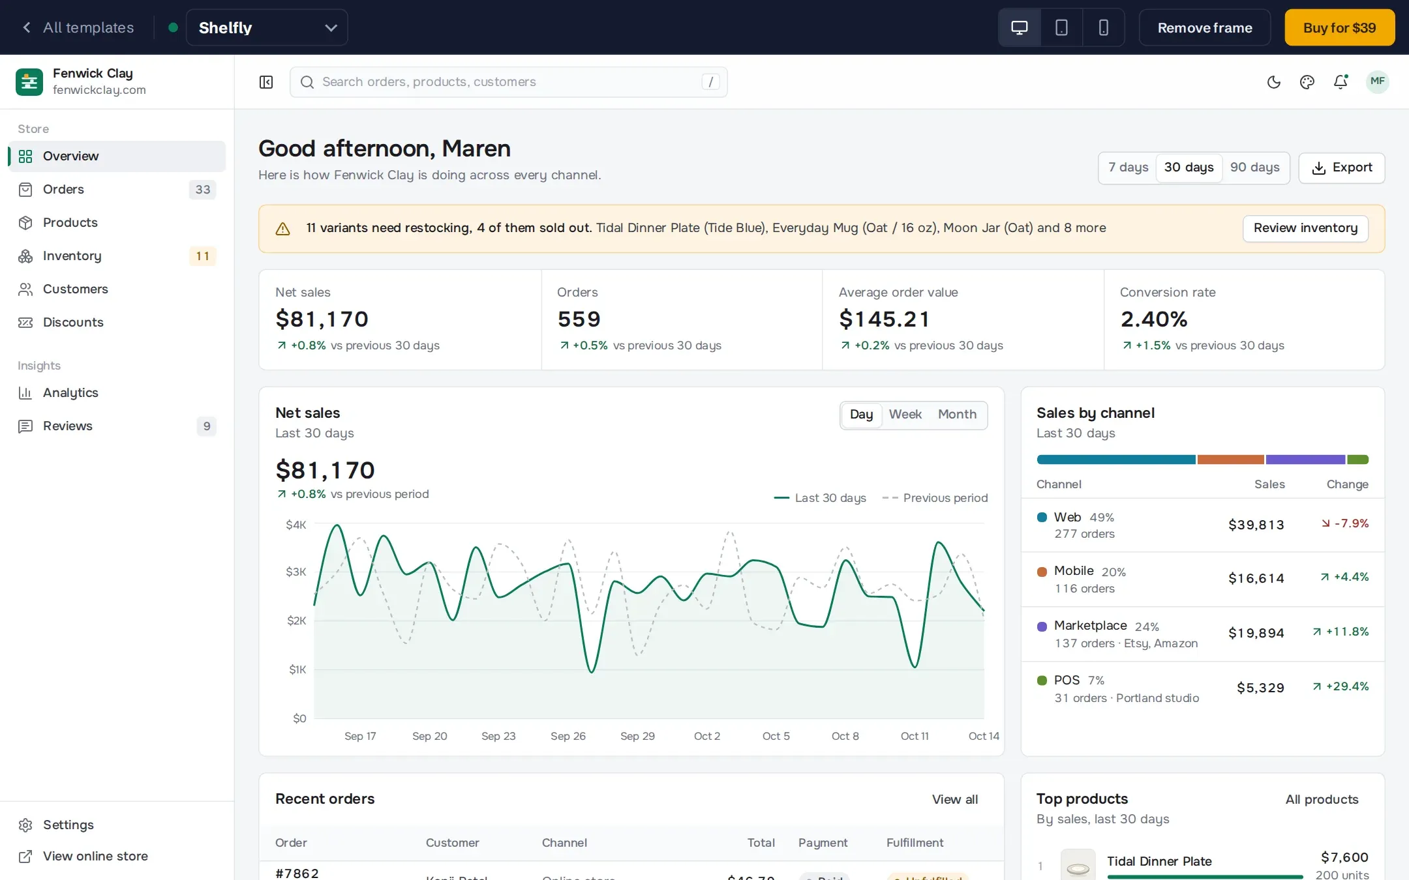
Task: Go to Overview in sidebar
Action: pyautogui.click(x=117, y=156)
